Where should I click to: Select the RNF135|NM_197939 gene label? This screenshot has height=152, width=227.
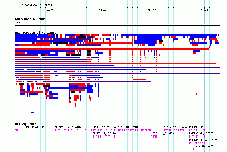201,127
